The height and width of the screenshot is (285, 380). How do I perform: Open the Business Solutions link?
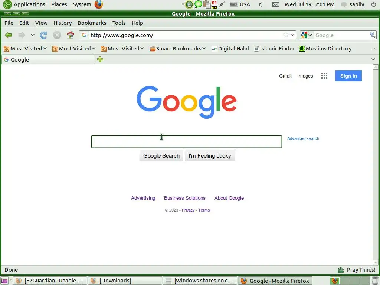point(185,198)
